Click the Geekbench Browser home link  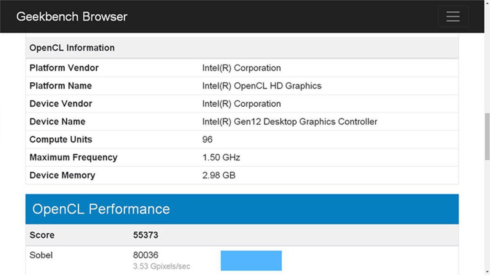coord(71,16)
